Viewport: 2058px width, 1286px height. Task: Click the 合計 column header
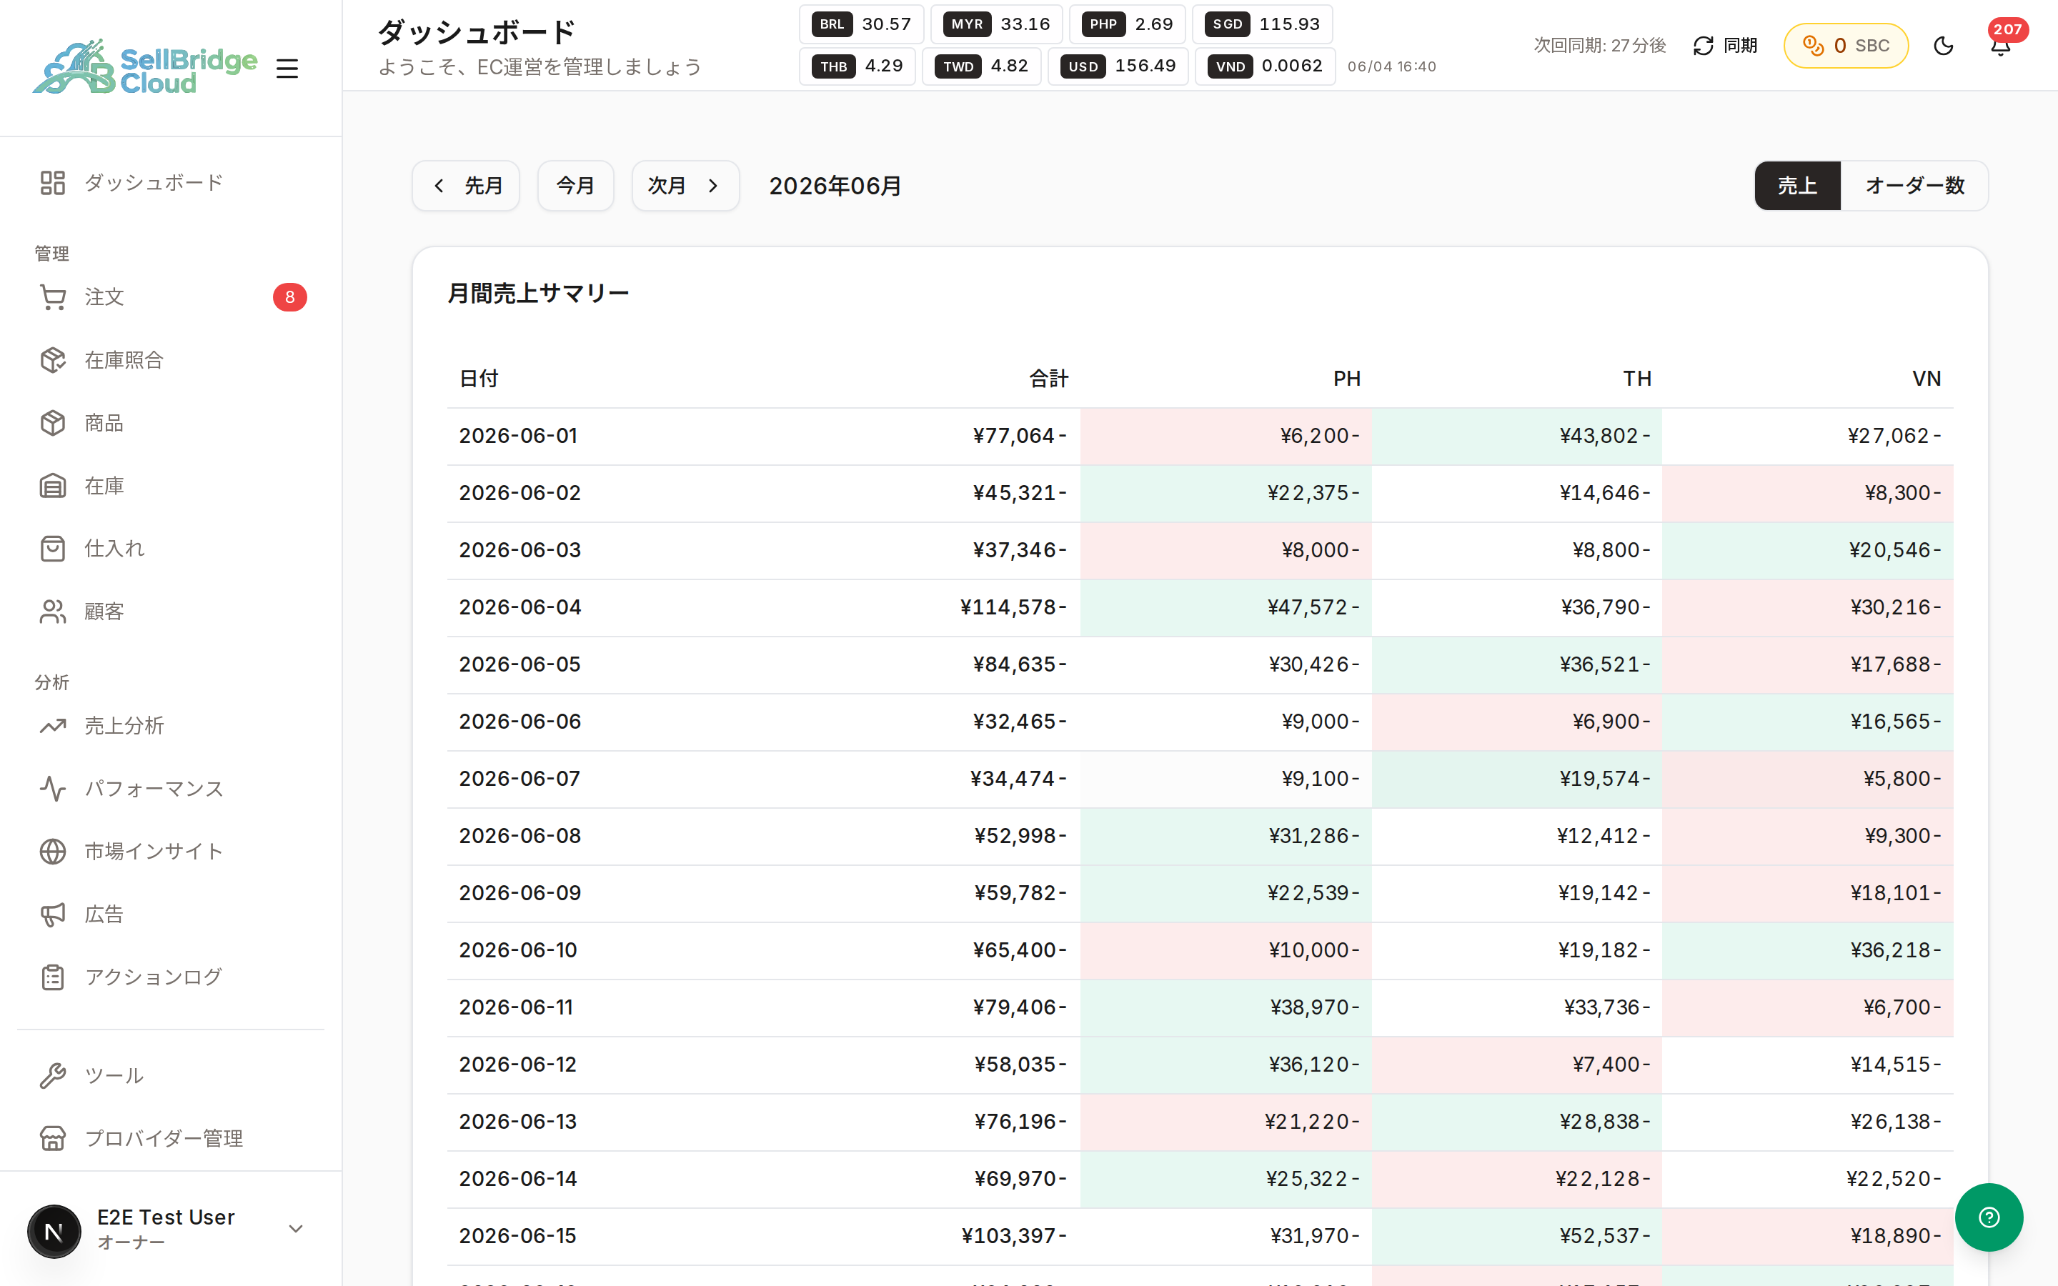click(x=1048, y=379)
